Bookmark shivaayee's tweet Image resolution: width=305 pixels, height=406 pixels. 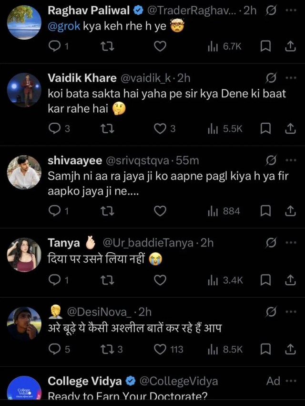[x=265, y=211]
